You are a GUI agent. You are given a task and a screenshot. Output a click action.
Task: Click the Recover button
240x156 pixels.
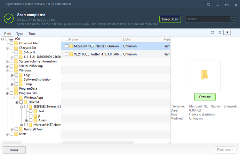225,150
